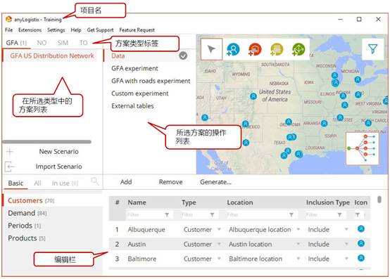Click the search magnifier in tables panel

(x=95, y=181)
